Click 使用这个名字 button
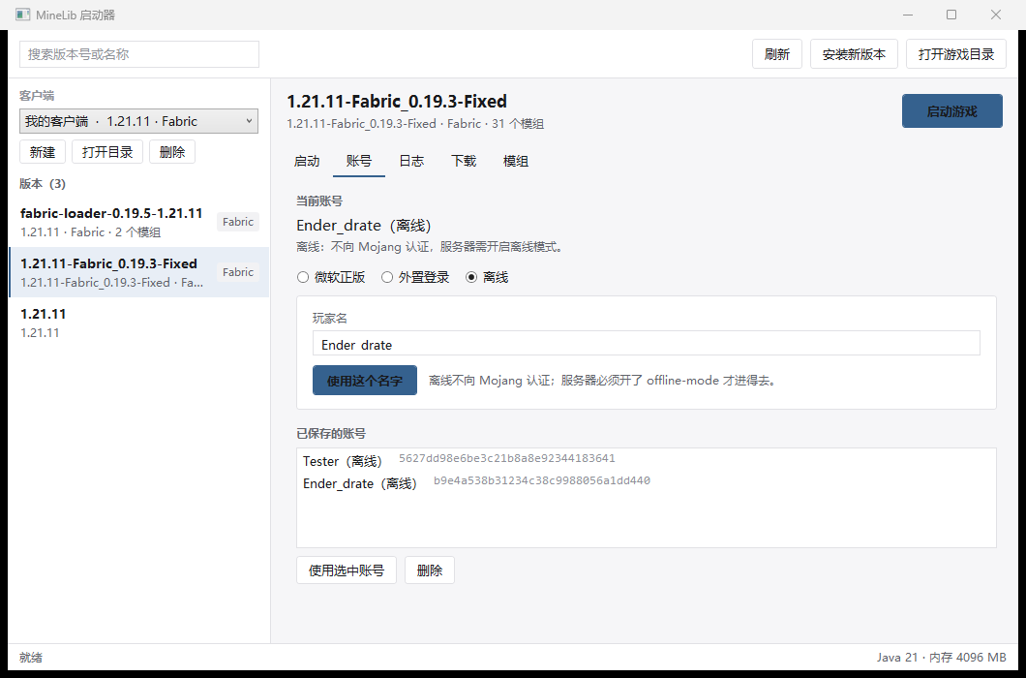Image resolution: width=1026 pixels, height=678 pixels. coord(365,381)
